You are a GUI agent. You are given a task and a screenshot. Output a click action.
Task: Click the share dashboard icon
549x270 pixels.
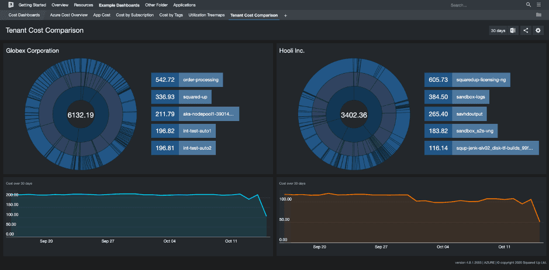[x=526, y=30]
